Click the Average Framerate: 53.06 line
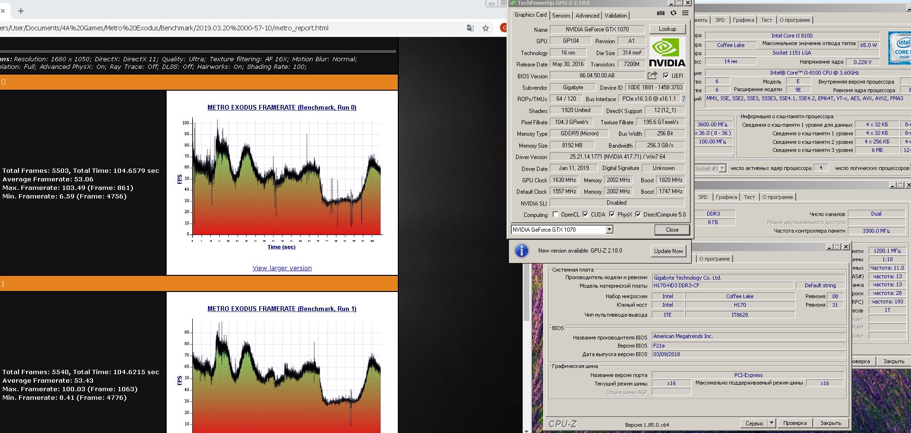Viewport: 911px width, 433px height. pos(48,179)
